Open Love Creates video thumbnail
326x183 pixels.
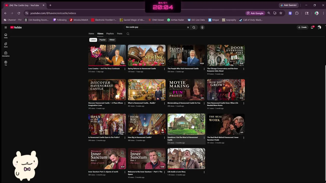click(107, 55)
